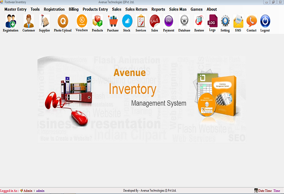Image resolution: width=284 pixels, height=194 pixels.
Task: Open the Setting gear icon
Action: tap(225, 23)
